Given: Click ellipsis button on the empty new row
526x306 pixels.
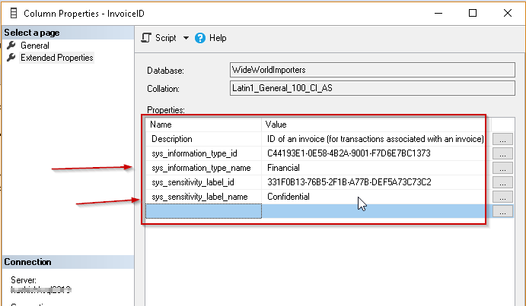Looking at the screenshot, I should pyautogui.click(x=502, y=212).
